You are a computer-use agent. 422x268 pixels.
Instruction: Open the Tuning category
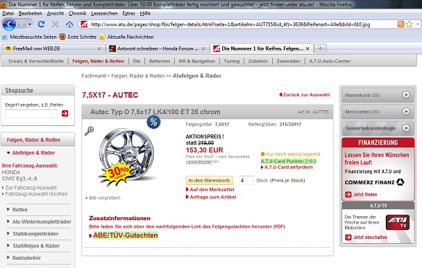click(231, 61)
